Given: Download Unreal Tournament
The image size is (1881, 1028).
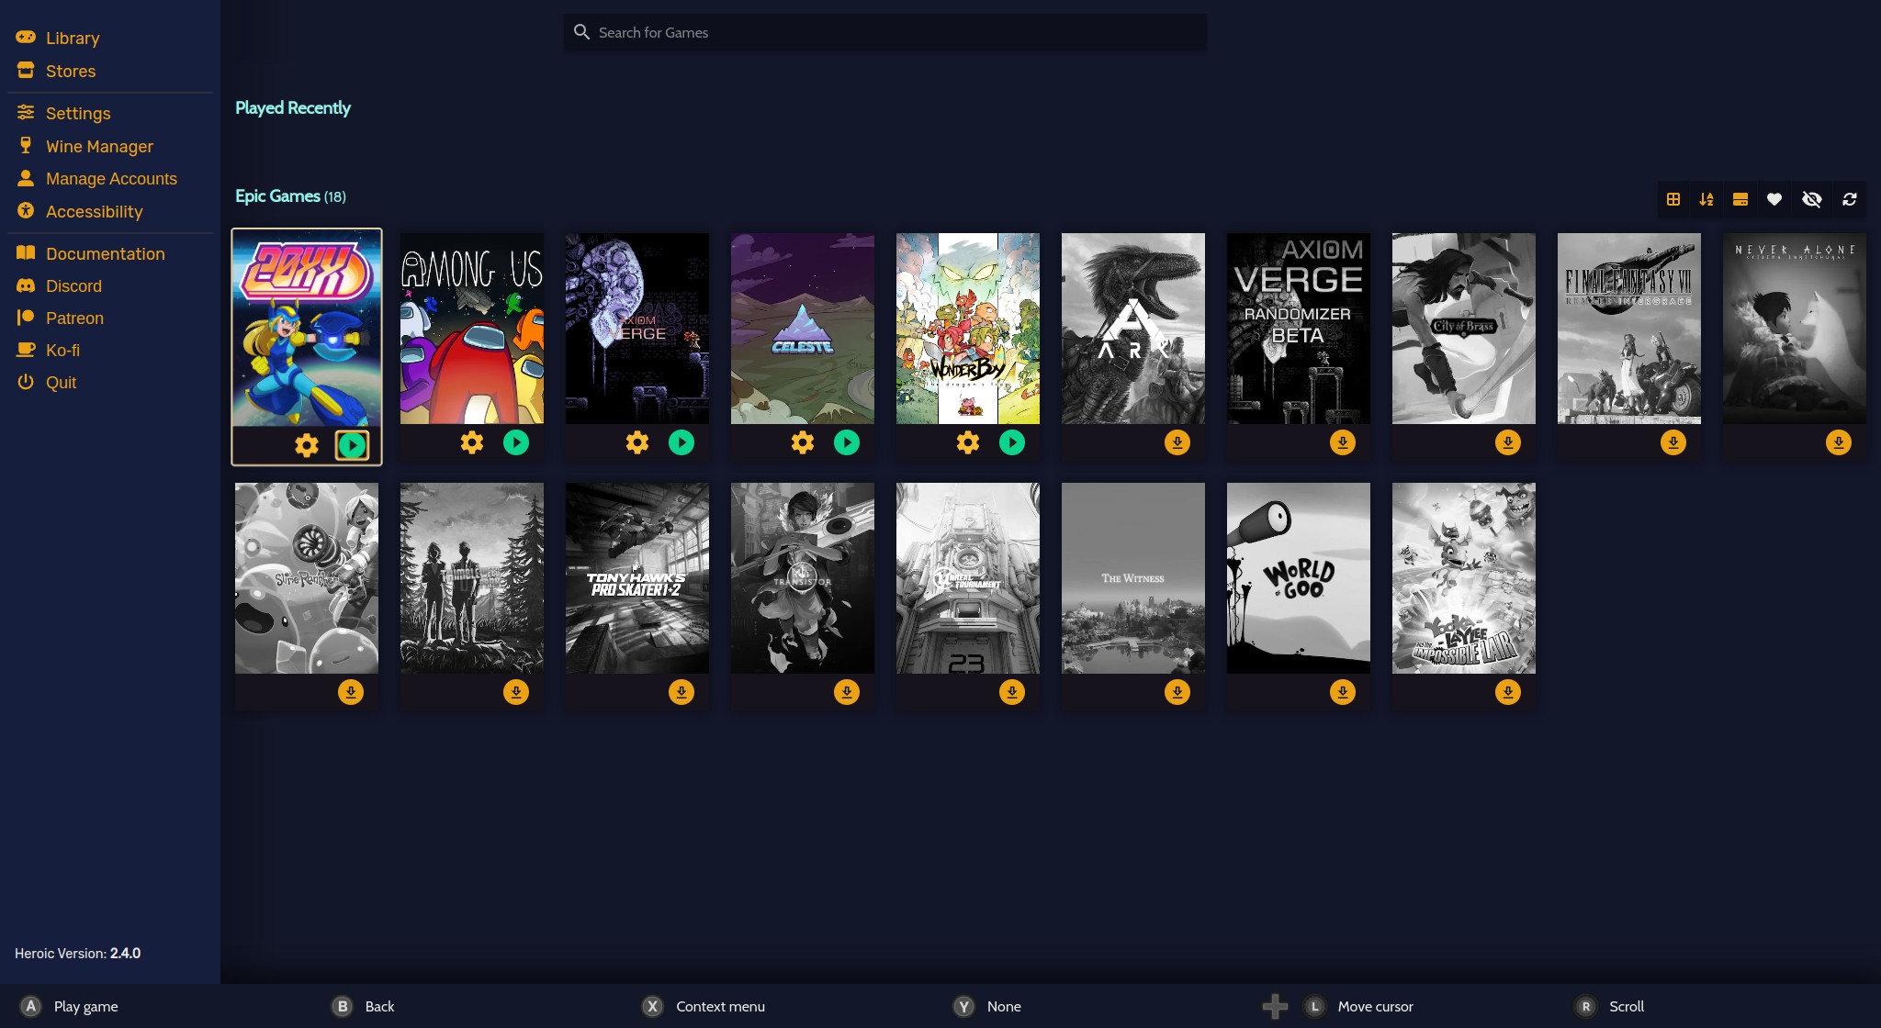Looking at the screenshot, I should coord(1012,692).
